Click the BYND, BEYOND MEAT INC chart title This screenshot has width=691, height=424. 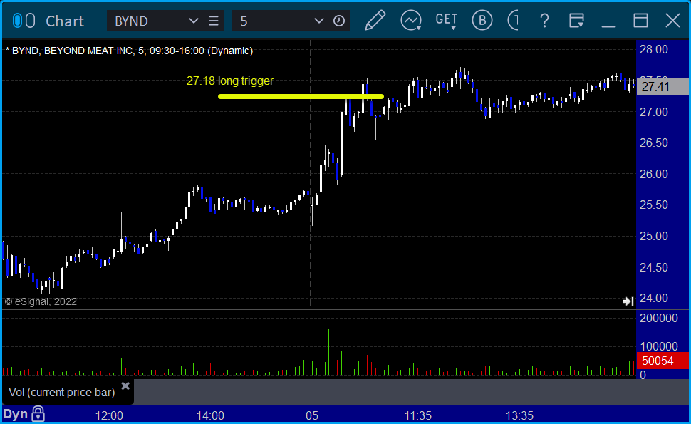(129, 51)
